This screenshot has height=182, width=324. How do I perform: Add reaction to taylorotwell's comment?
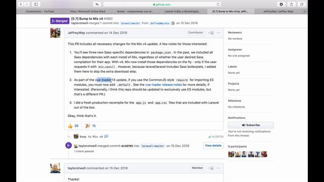point(211,168)
